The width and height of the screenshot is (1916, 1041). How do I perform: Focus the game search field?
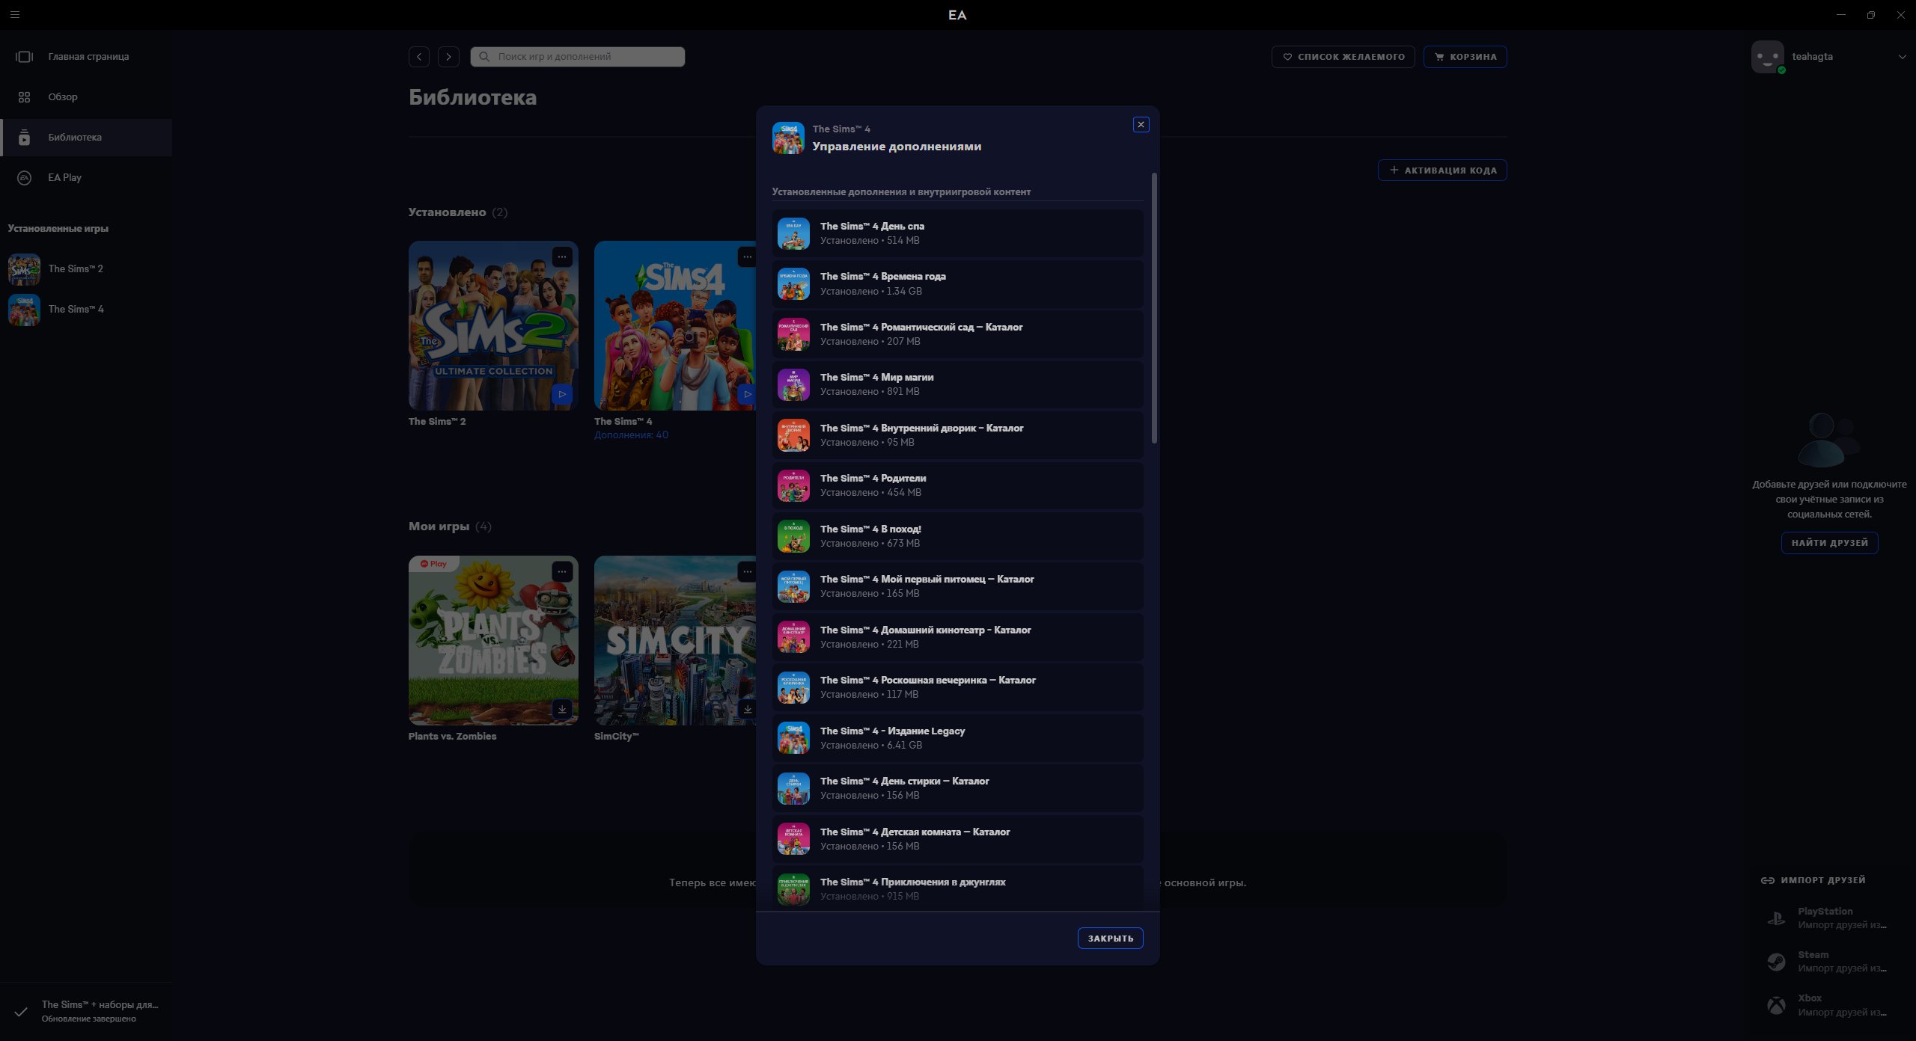pos(577,57)
